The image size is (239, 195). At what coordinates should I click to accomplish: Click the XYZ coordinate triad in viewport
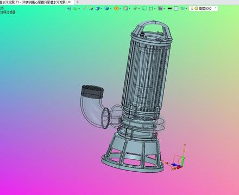(177, 159)
